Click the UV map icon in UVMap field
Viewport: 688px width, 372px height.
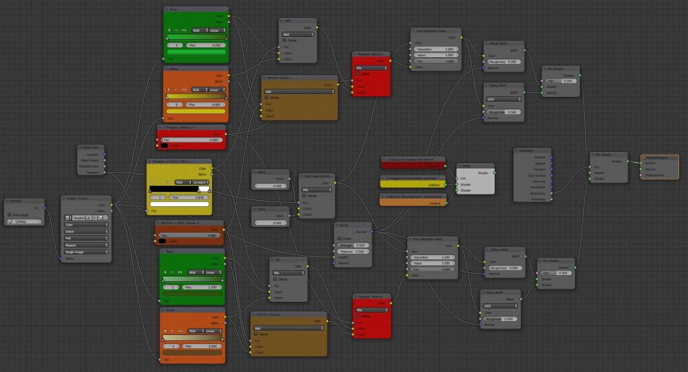(x=10, y=221)
